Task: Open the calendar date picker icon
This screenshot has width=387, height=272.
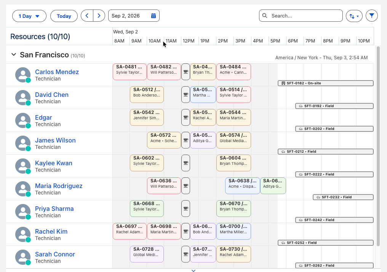Action: click(153, 16)
